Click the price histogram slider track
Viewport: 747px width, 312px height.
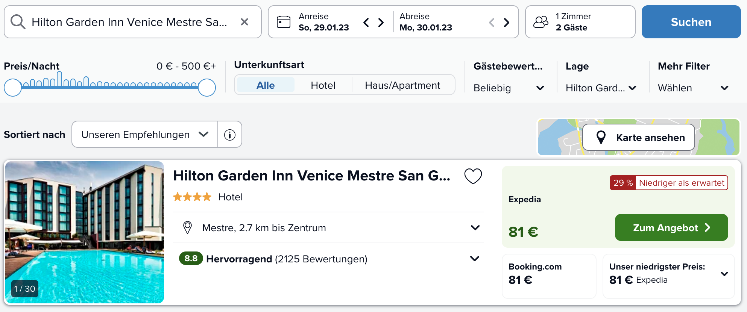[110, 87]
